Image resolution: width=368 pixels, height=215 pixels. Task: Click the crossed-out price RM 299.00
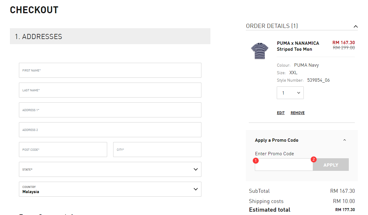(x=344, y=47)
